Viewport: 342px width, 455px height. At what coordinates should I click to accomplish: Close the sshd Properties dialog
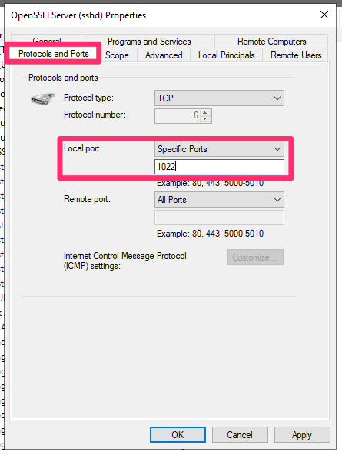(324, 15)
